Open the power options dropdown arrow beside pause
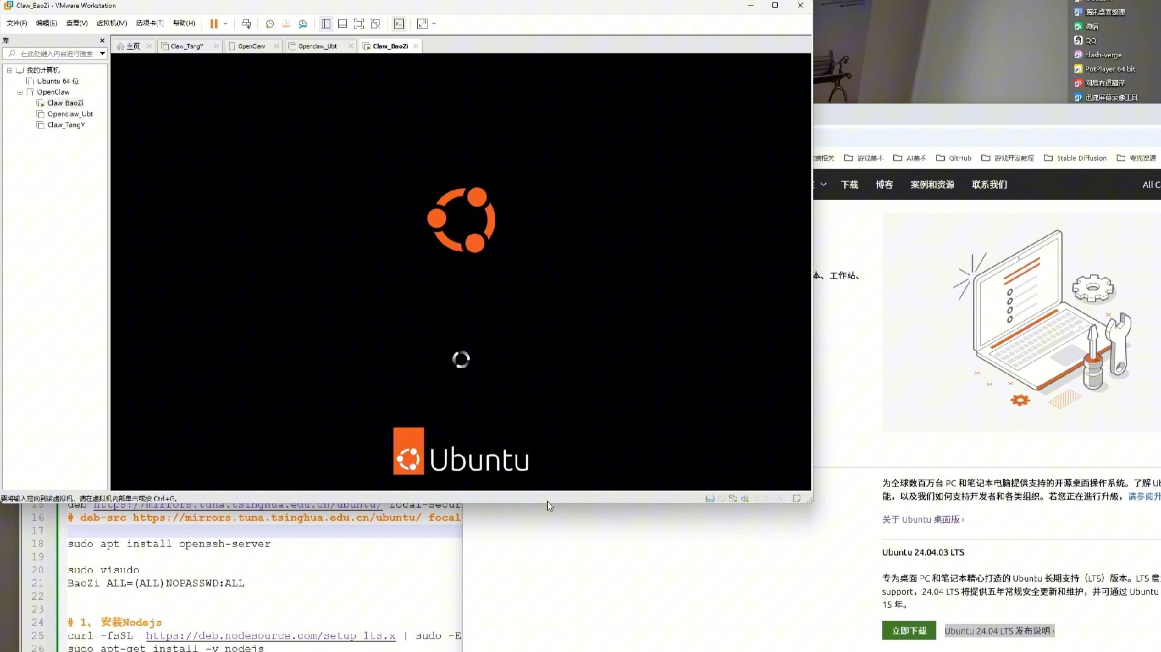 pos(225,24)
